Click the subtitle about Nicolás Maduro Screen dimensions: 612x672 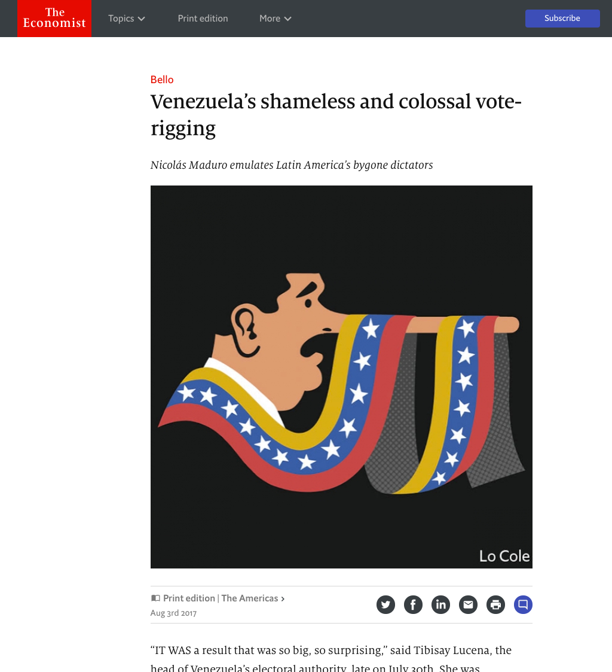tap(292, 165)
